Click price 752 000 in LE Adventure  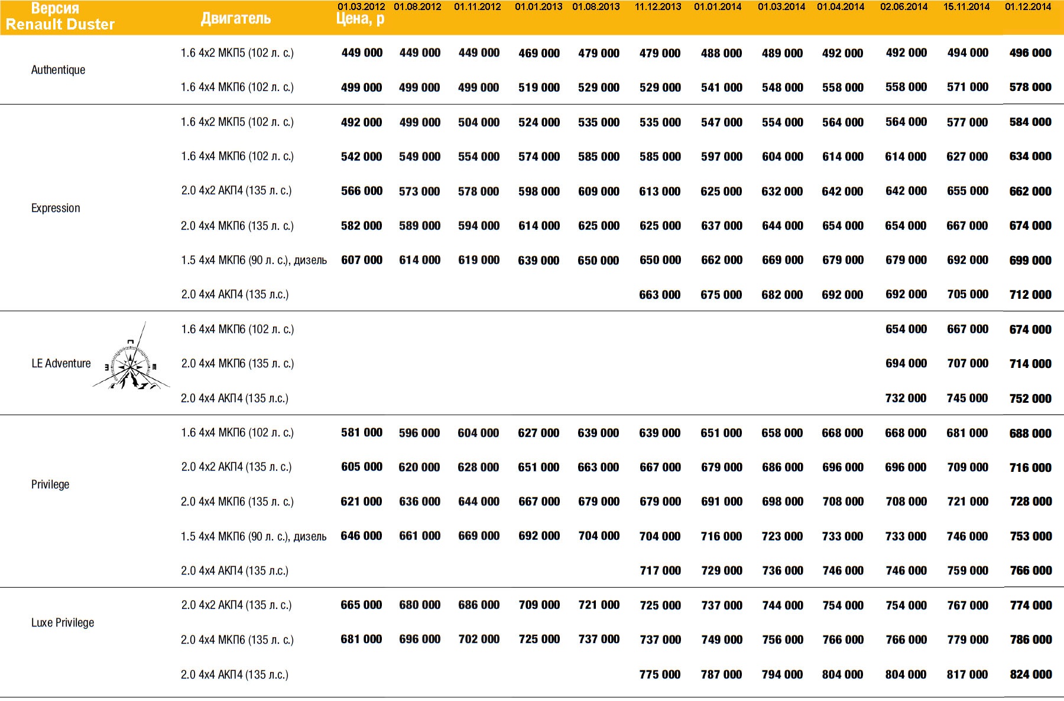click(1030, 399)
